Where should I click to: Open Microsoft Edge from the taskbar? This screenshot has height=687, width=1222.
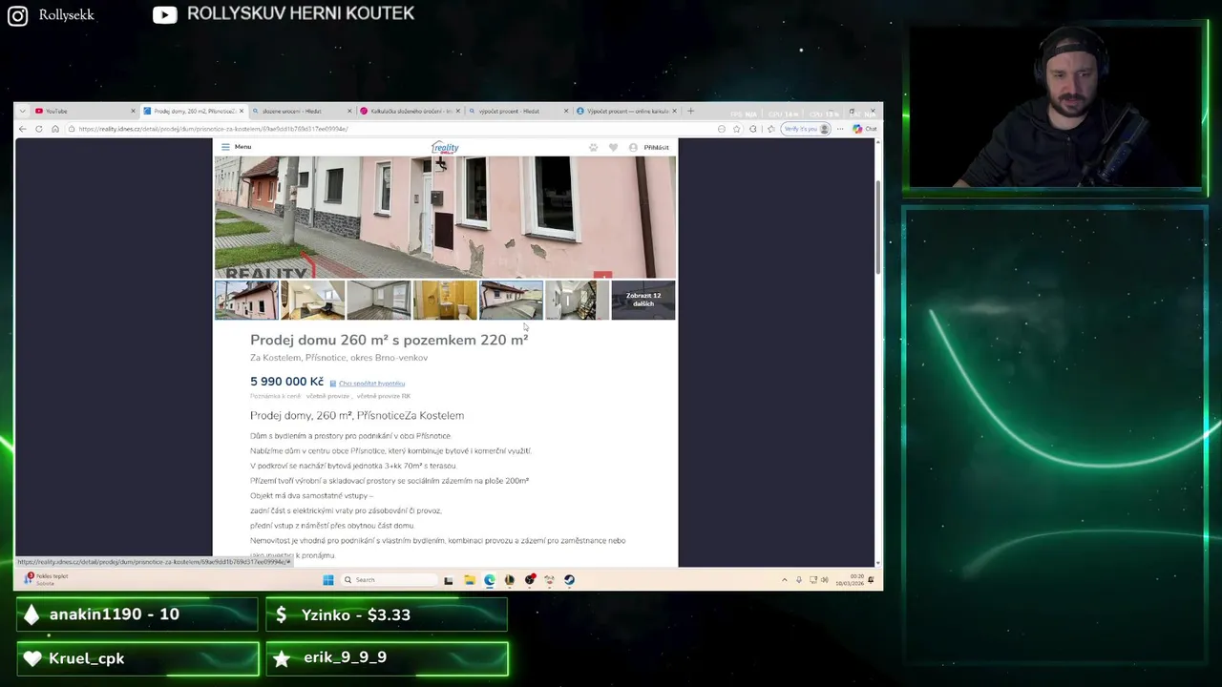tap(489, 579)
